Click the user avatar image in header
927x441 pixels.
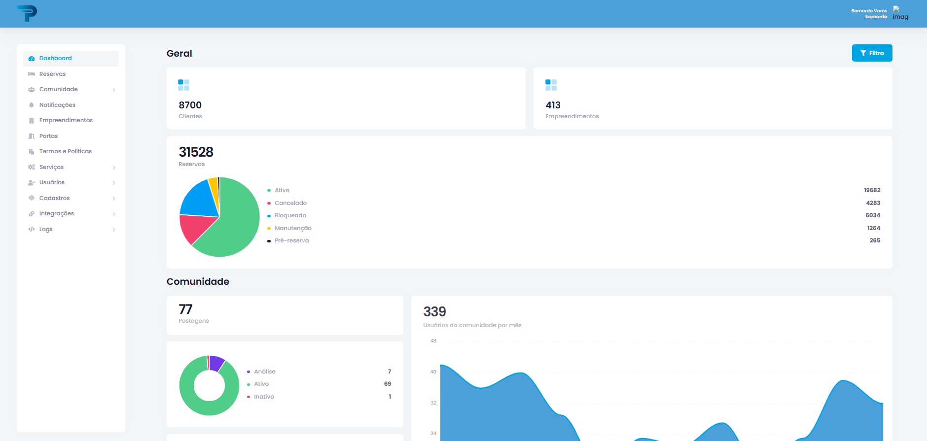(900, 13)
